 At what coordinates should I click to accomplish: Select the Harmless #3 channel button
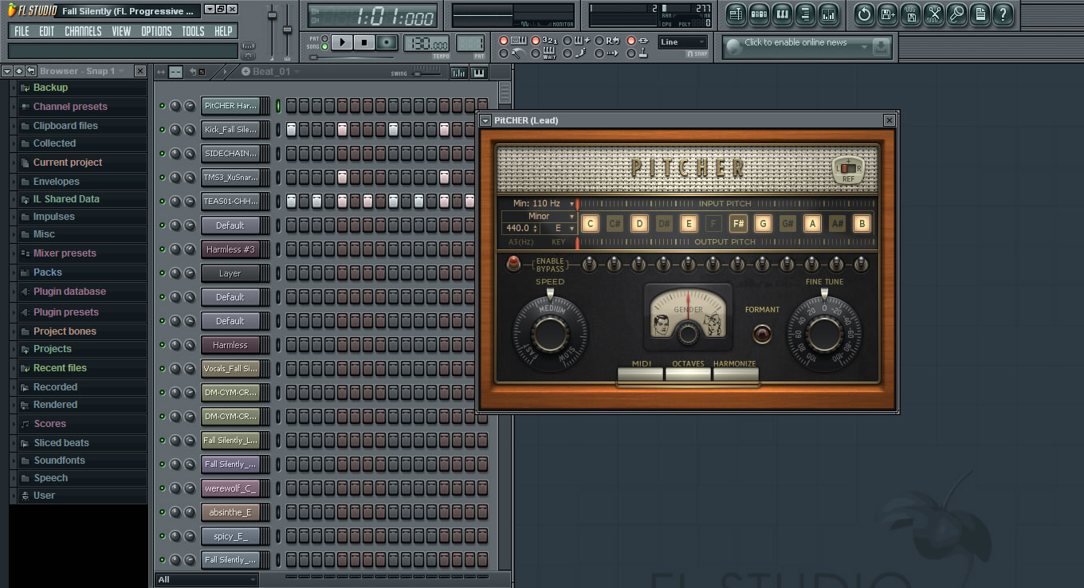tap(230, 249)
